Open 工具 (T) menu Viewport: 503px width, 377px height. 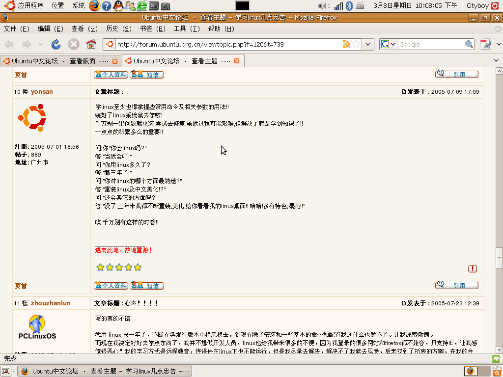pos(187,29)
